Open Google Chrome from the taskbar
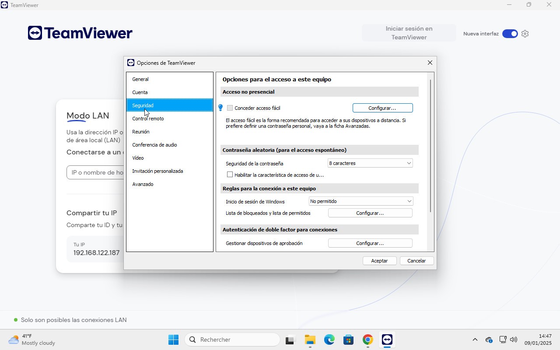 tap(368, 339)
